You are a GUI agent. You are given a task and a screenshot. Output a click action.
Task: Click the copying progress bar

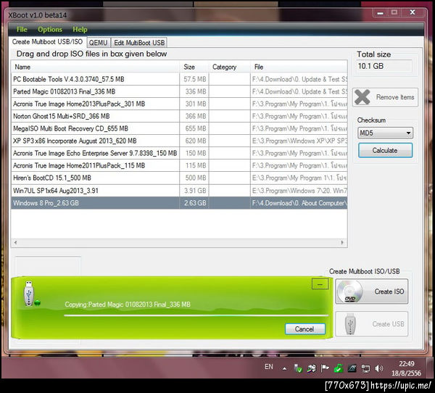point(196,315)
